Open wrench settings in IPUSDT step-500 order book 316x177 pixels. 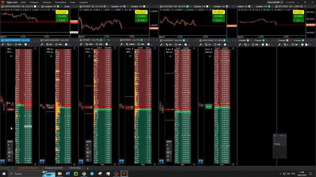(81, 44)
